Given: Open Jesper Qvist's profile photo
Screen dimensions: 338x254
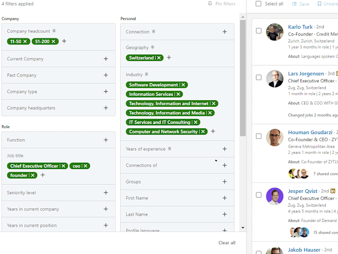Looking at the screenshot, I should pos(275,196).
